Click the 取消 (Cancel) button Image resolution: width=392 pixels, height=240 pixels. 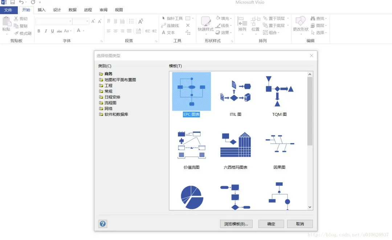[x=300, y=224]
